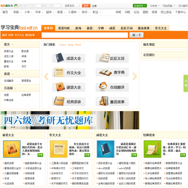
Task: Switch to the 字典 tab
Action: point(101,28)
